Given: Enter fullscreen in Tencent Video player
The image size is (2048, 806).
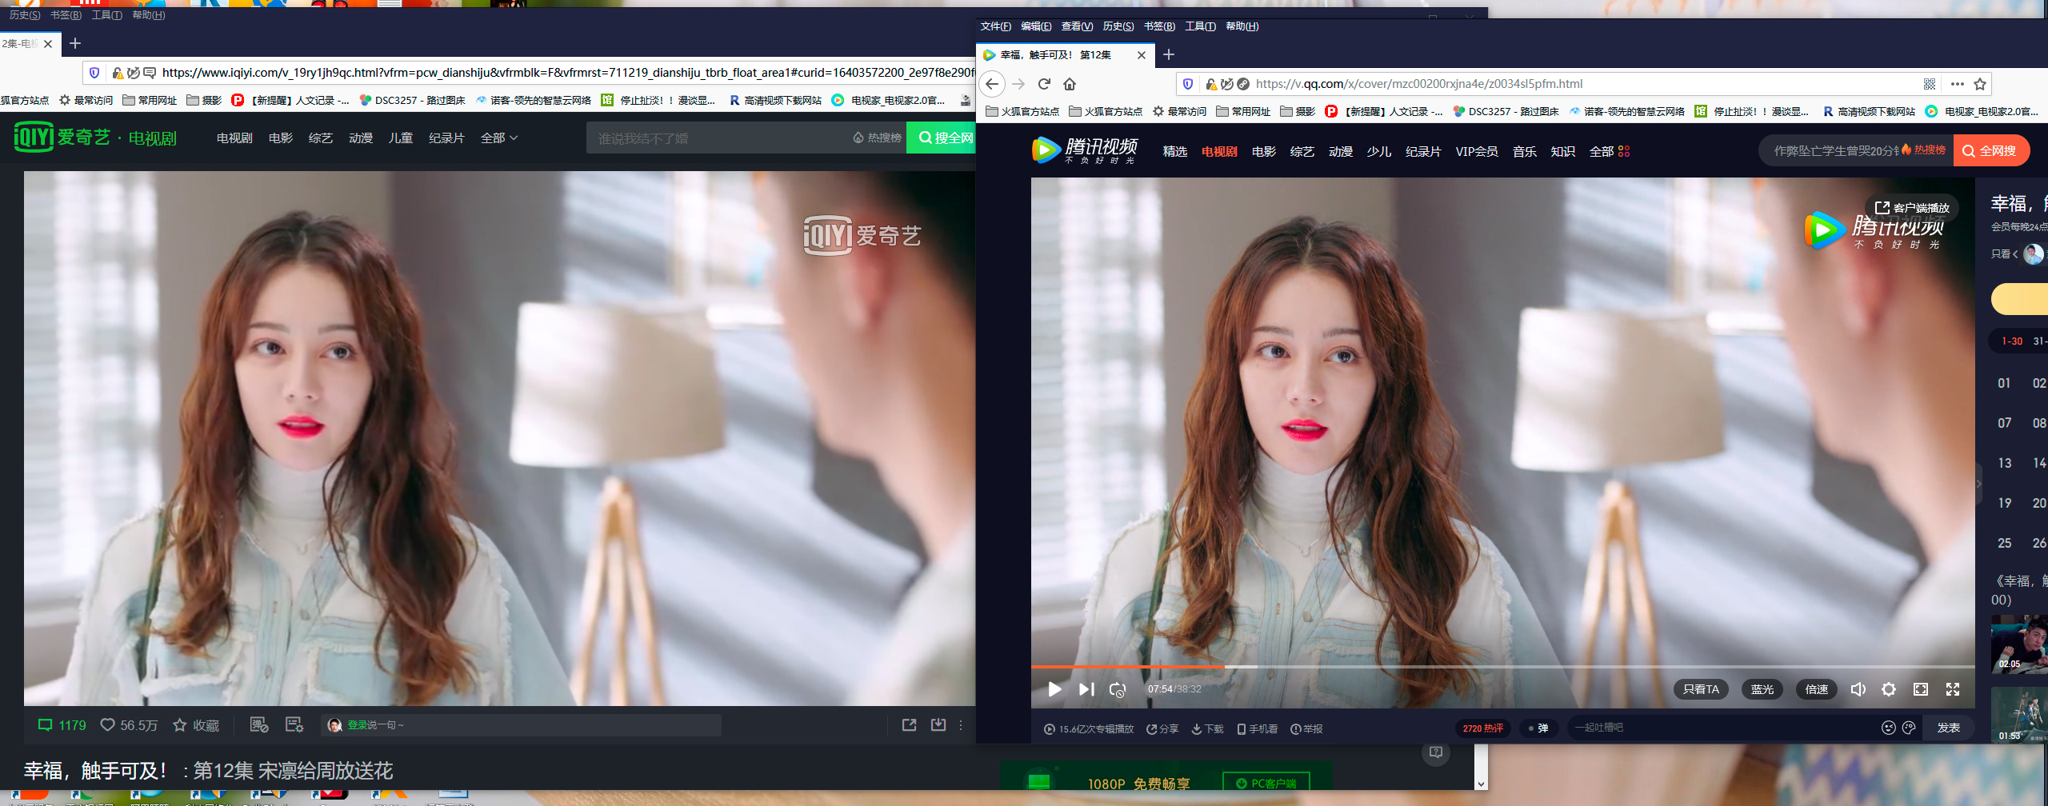Looking at the screenshot, I should point(1953,689).
